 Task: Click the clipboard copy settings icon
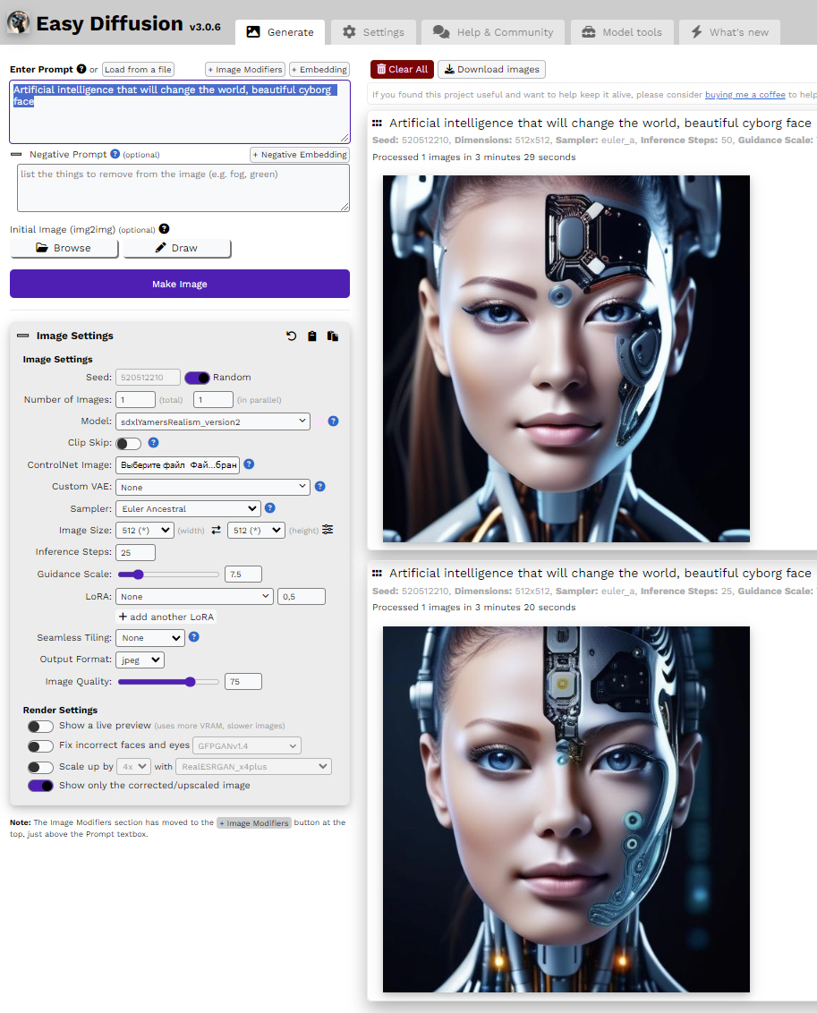312,336
